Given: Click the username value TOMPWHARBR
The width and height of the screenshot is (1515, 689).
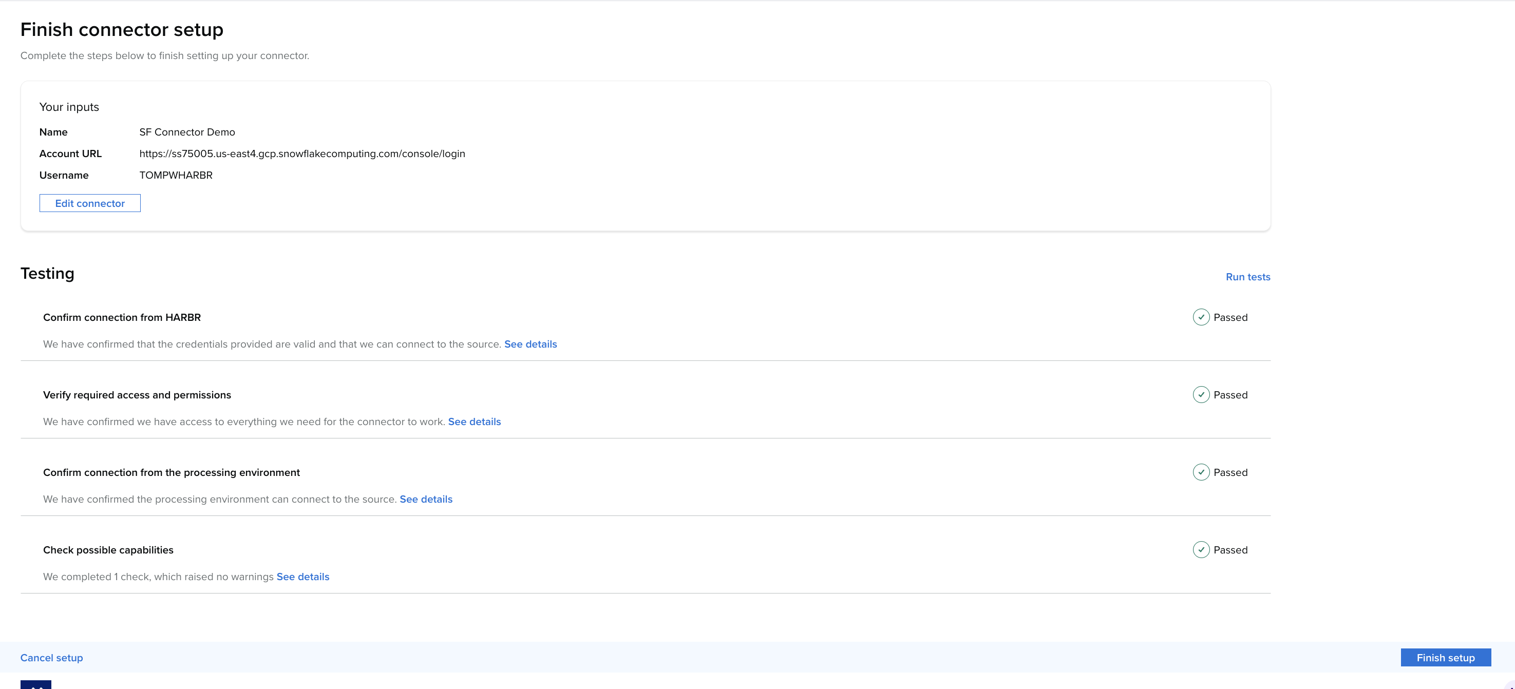Looking at the screenshot, I should pyautogui.click(x=176, y=175).
